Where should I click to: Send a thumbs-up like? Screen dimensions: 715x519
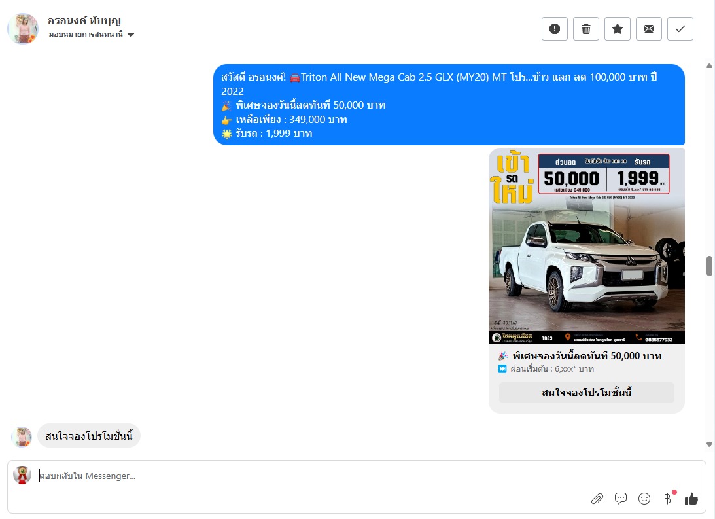(691, 499)
